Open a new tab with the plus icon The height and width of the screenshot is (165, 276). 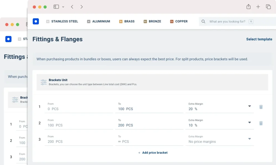(258, 7)
